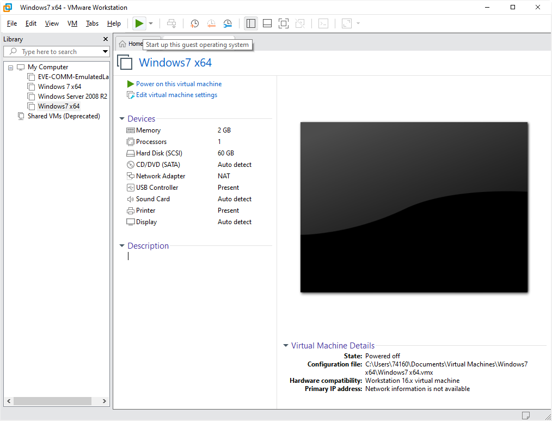Click the Processors device icon
The image size is (552, 421).
pyautogui.click(x=131, y=142)
